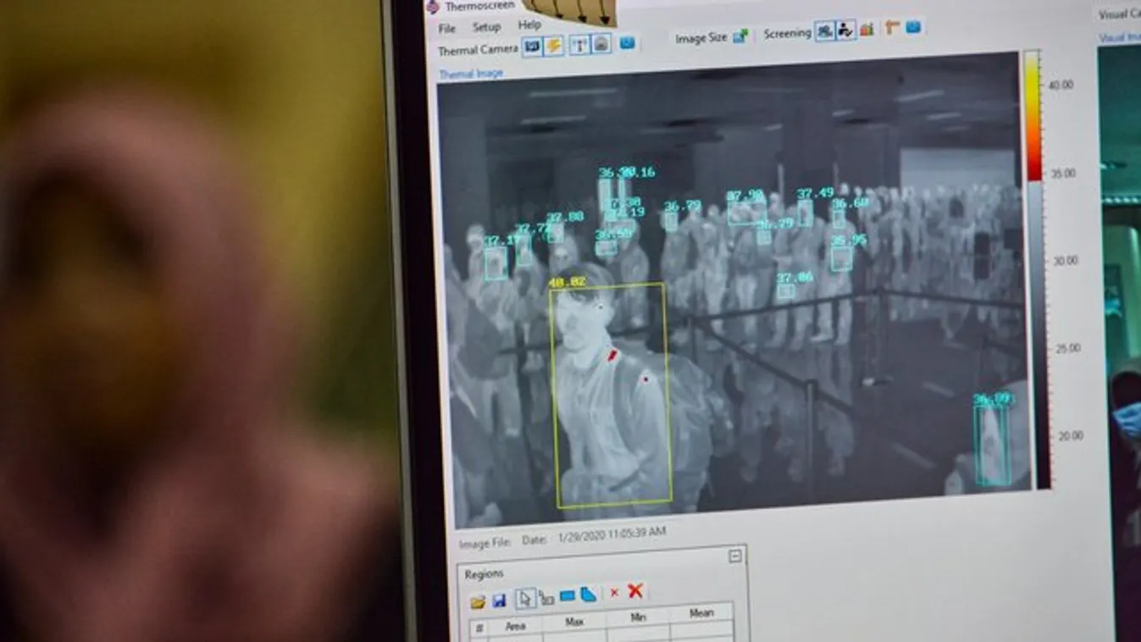Click the blue icon ending the Thermal Camera toolbar
Screen dimensions: 1141x642
(x=628, y=42)
